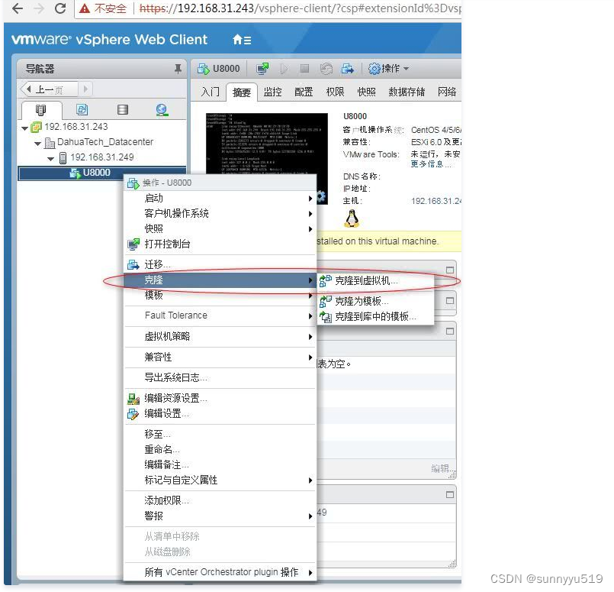Click the migrate toolbar icon
This screenshot has width=614, height=592.
point(347,69)
